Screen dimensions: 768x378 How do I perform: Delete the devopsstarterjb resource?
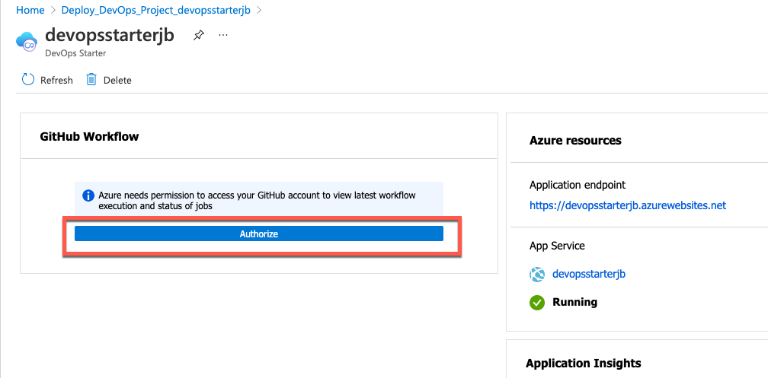[x=109, y=80]
